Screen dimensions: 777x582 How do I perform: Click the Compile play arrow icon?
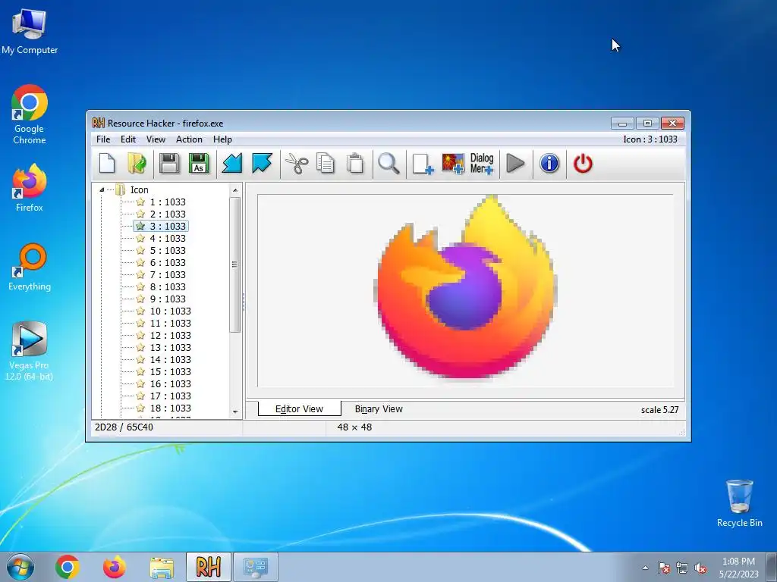click(x=515, y=164)
